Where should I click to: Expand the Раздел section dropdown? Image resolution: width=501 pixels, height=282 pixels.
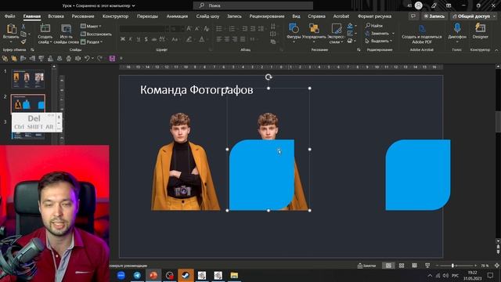pyautogui.click(x=92, y=42)
